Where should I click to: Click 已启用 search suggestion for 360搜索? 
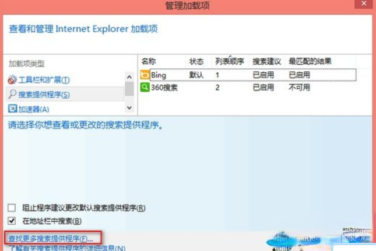click(263, 88)
